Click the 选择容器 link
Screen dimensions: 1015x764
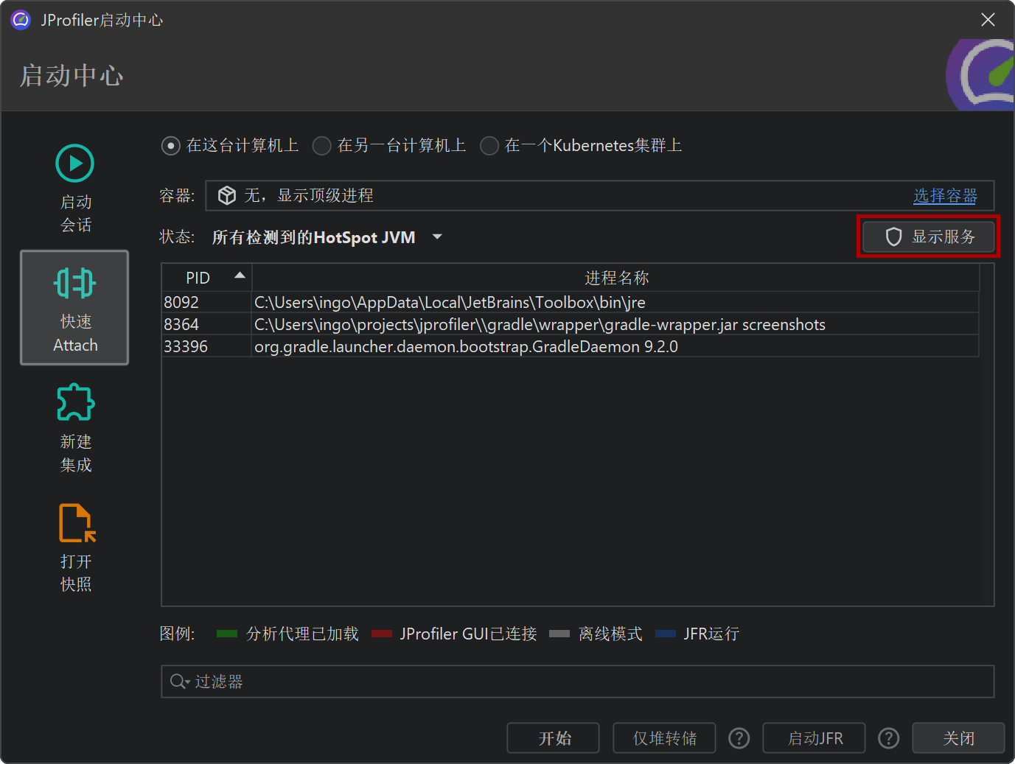[x=945, y=196]
